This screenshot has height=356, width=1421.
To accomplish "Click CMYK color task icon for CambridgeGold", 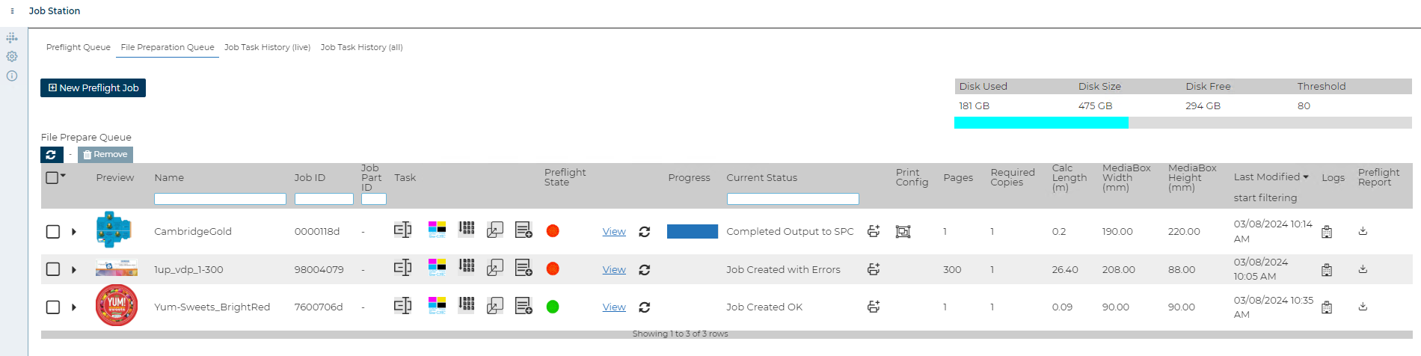I will [x=437, y=230].
